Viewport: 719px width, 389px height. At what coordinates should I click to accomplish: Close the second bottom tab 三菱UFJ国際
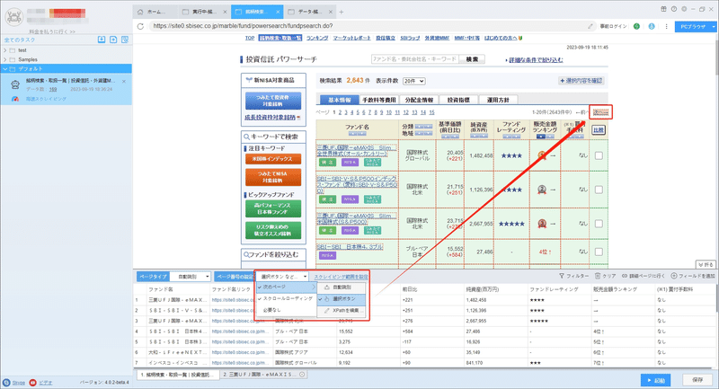(x=302, y=375)
